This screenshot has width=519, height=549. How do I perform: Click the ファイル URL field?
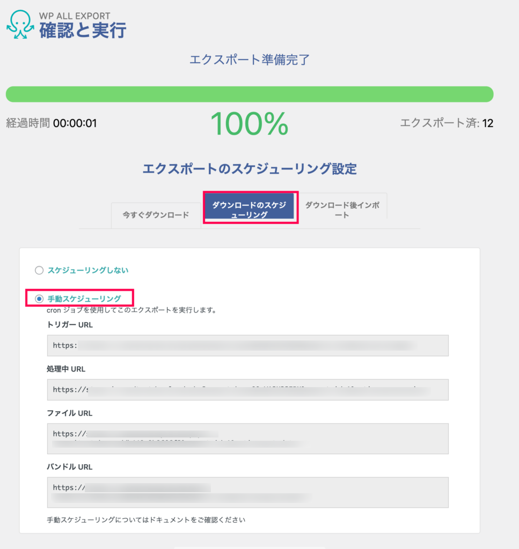coord(248,439)
